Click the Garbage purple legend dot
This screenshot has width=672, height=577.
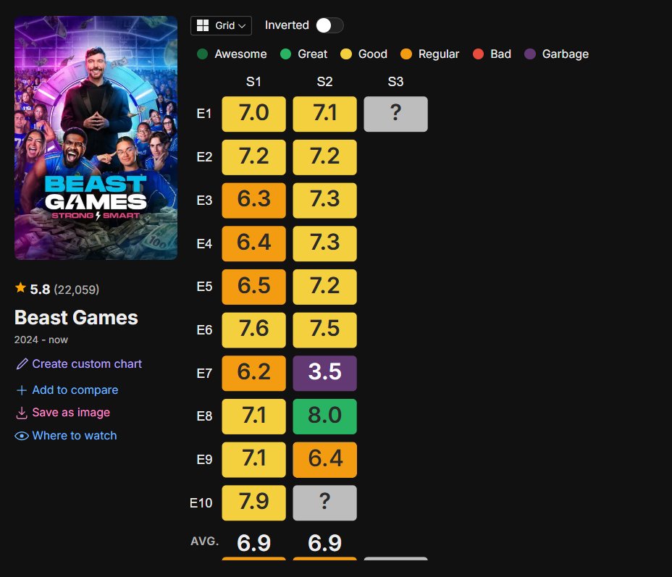point(530,54)
